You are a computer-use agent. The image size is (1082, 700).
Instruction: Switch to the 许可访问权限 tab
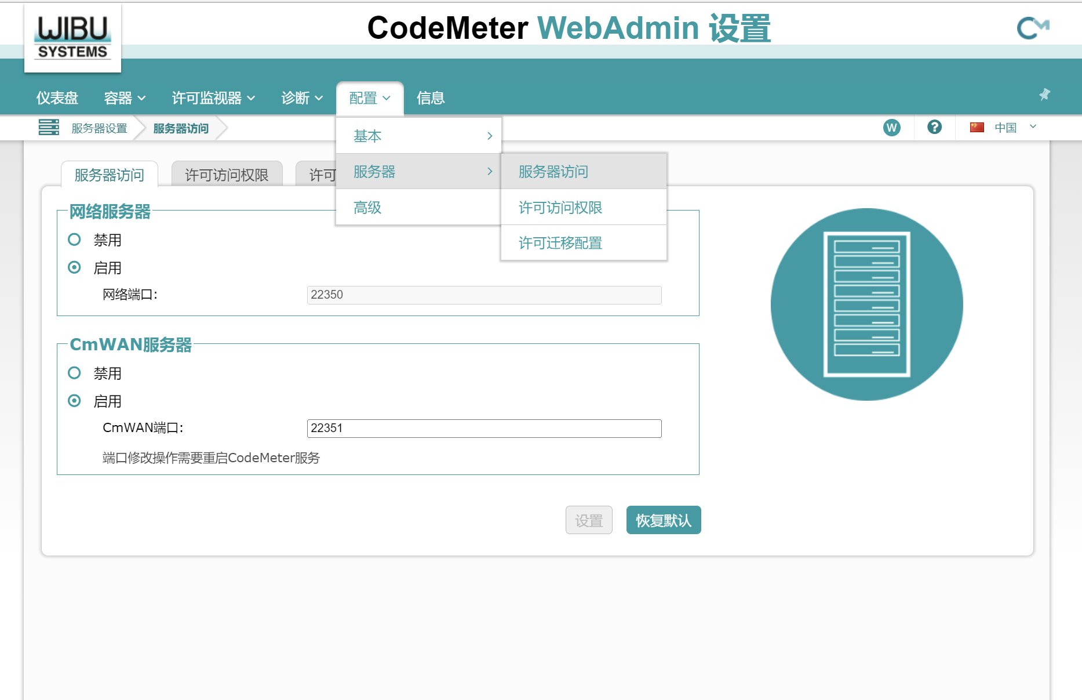[227, 175]
